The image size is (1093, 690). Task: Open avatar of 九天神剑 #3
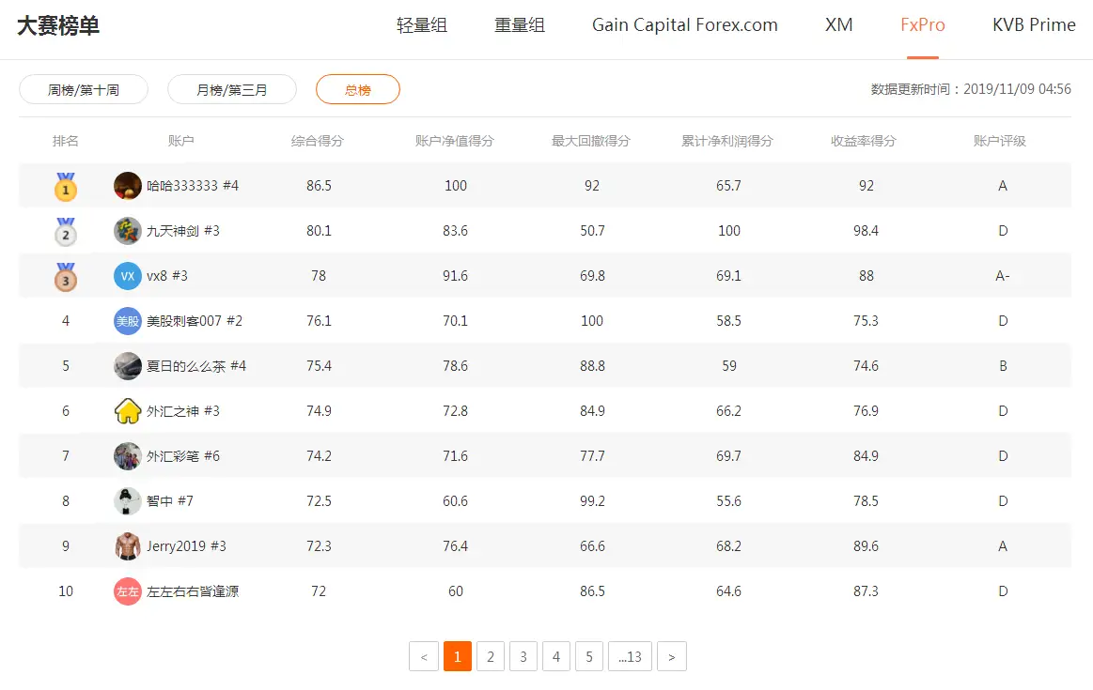pos(128,231)
